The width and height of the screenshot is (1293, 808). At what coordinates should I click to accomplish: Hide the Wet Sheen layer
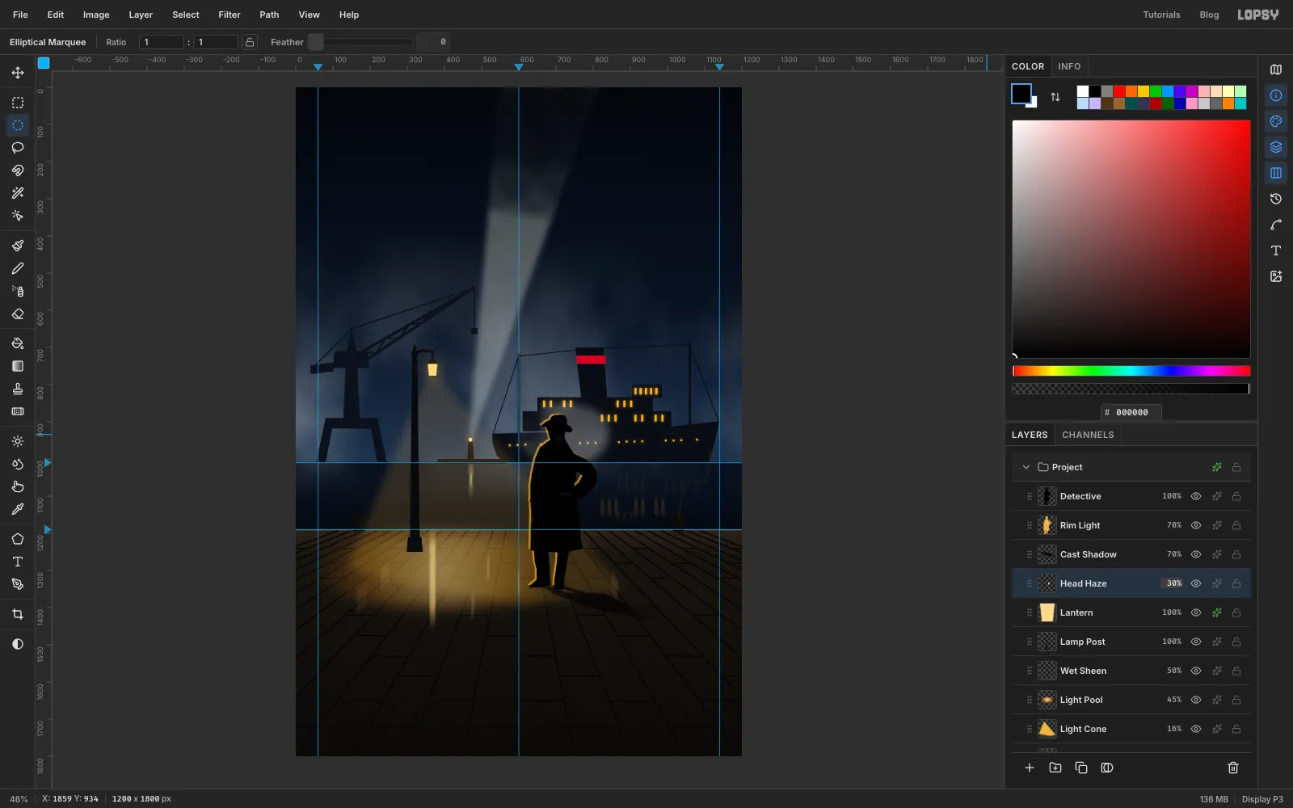tap(1196, 671)
